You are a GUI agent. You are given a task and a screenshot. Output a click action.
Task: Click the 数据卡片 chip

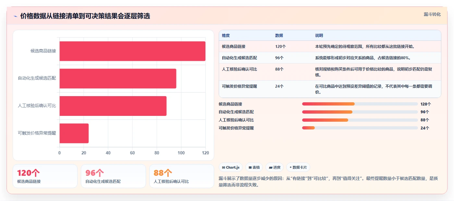(298, 167)
